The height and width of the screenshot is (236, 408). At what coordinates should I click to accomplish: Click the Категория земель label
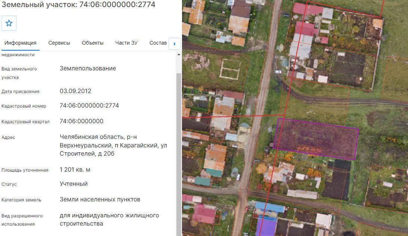click(x=21, y=200)
